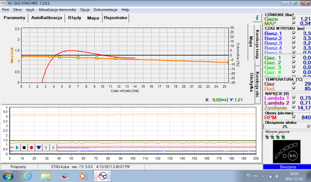Select the yellow map point at 7 ms
The width and height of the screenshot is (311, 182).
[x=78, y=57]
